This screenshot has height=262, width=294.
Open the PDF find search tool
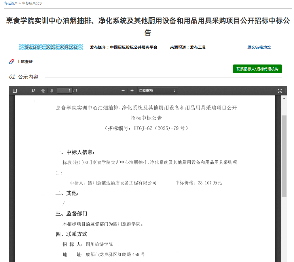pos(33,91)
